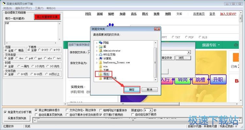The width and height of the screenshot is (245, 130).
Task: Expand the 网络 tree node
Action: pyautogui.click(x=97, y=43)
